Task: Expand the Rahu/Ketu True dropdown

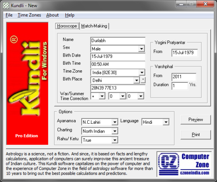Action: click(115, 140)
